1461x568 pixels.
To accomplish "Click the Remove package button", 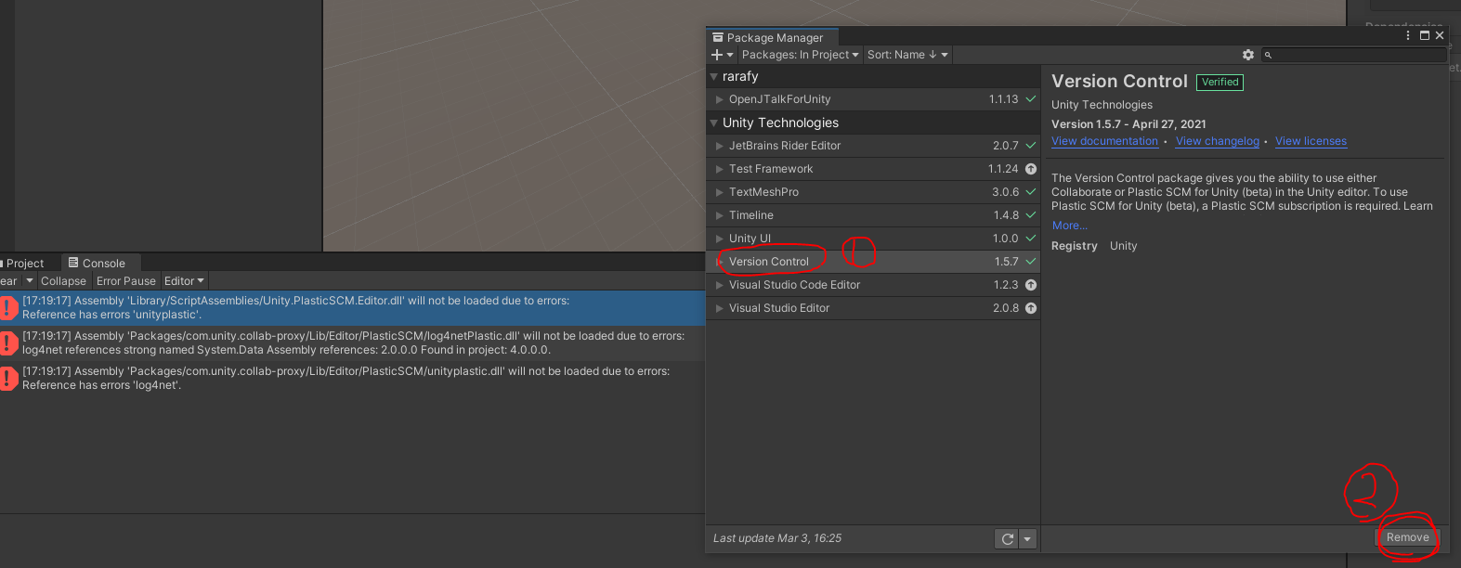I will [1407, 537].
